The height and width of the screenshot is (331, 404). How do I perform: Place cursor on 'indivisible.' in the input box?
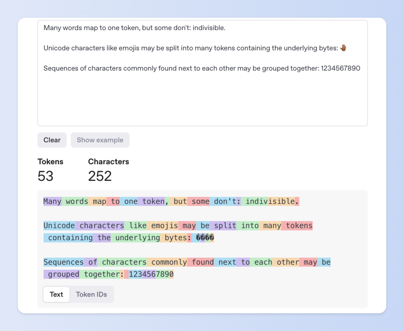click(x=209, y=28)
